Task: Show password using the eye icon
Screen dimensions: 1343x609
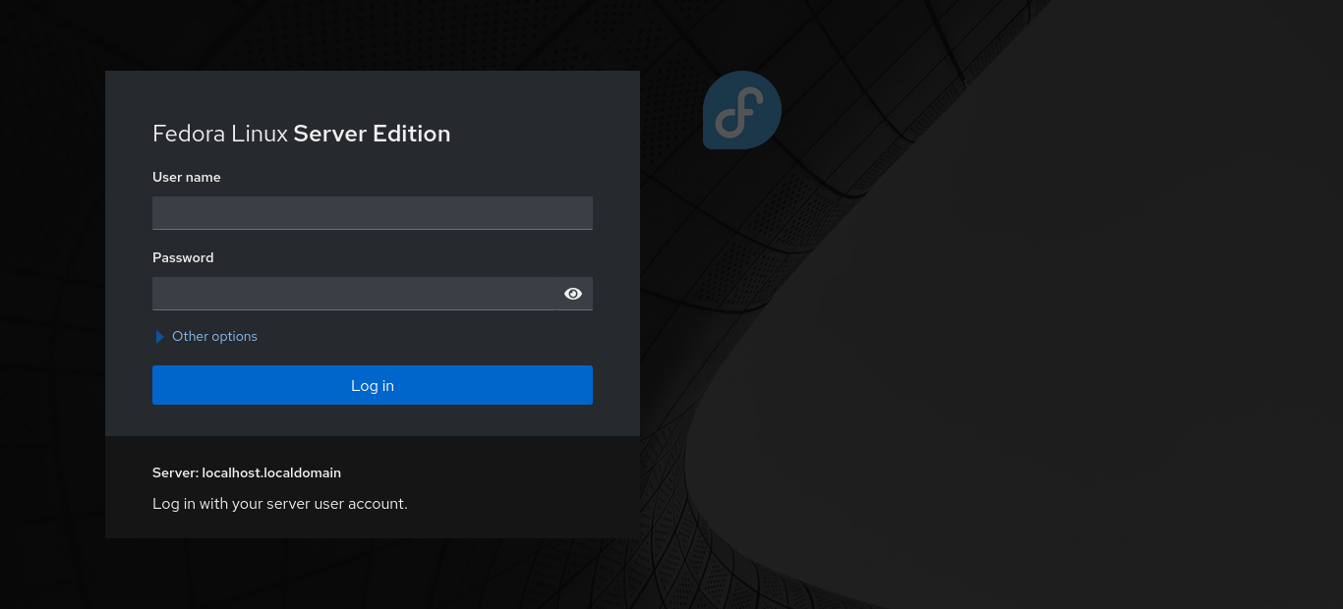Action: [x=573, y=294]
